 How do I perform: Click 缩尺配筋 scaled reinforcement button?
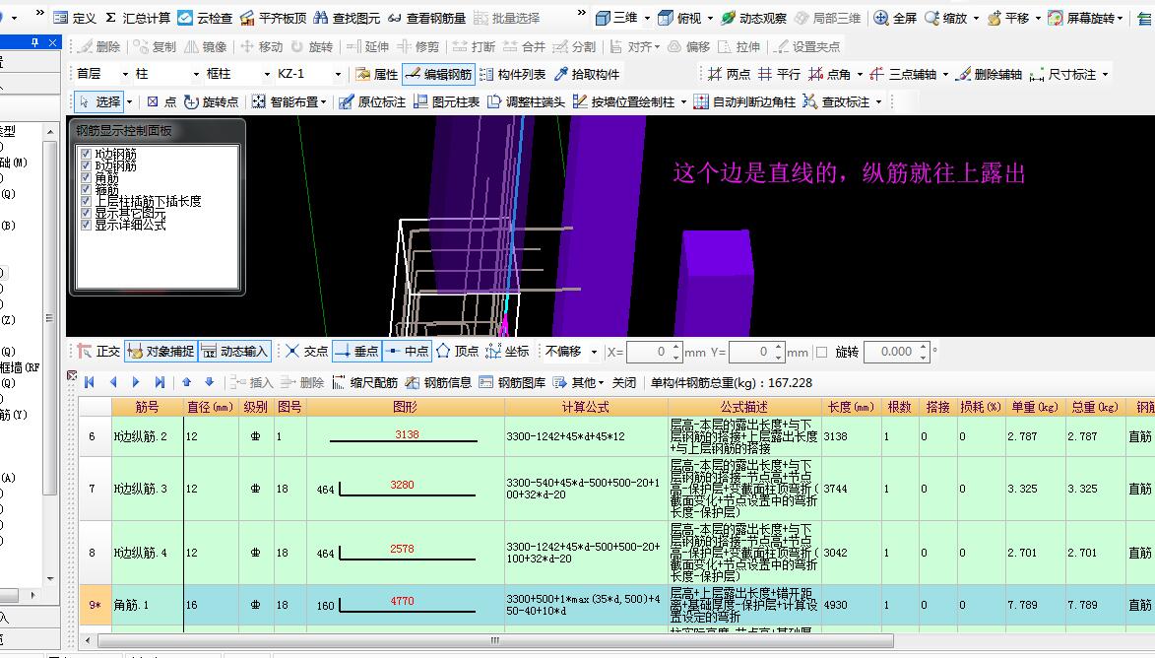(x=365, y=382)
